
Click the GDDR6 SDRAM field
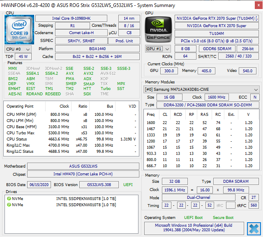(x=217, y=49)
